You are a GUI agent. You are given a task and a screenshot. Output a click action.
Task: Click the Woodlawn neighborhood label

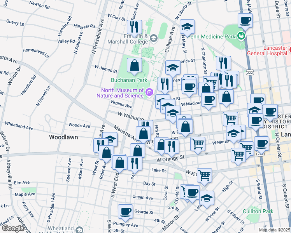(63, 137)
